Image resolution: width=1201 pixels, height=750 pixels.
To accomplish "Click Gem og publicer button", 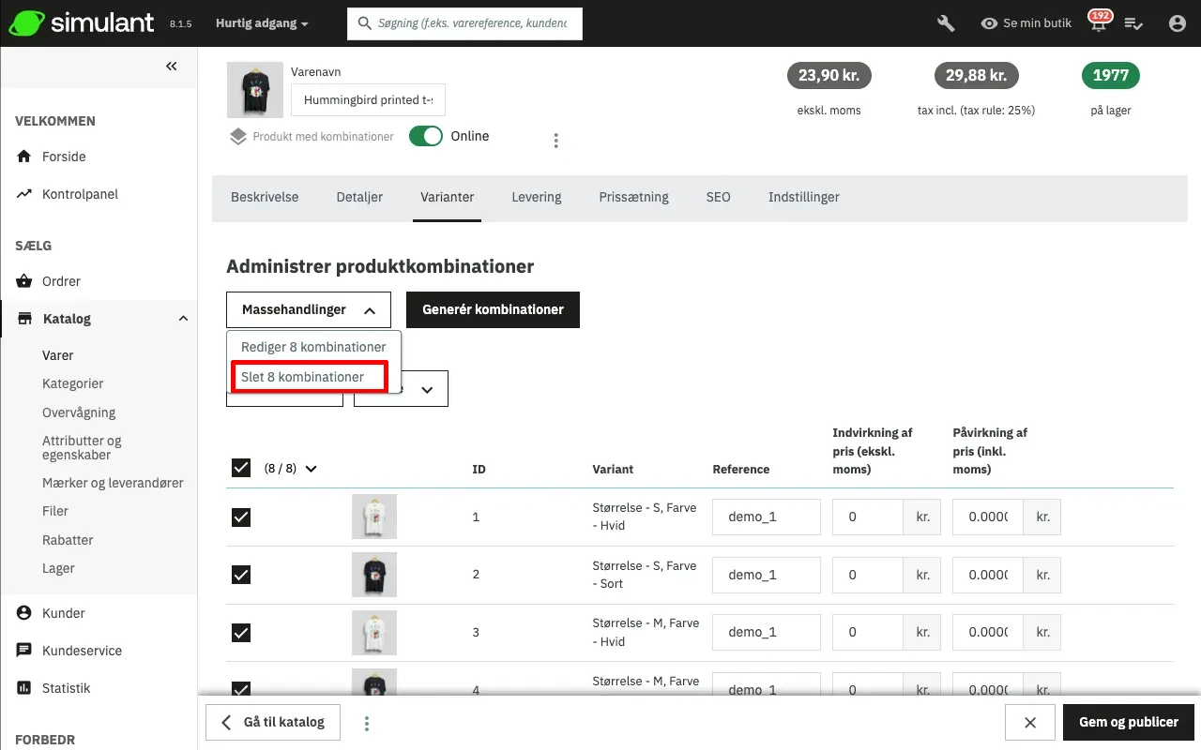I will coord(1128,723).
